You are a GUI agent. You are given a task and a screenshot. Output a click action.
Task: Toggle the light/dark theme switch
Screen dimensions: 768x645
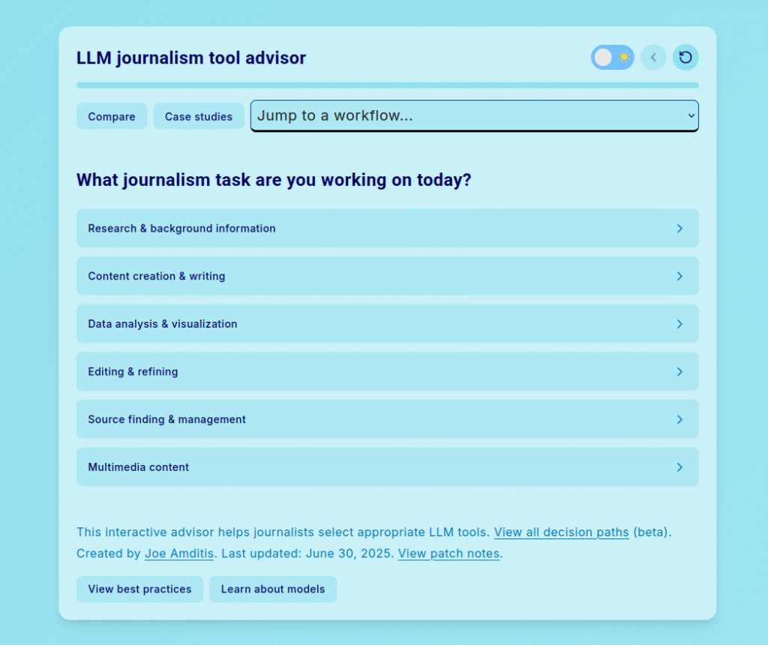(x=612, y=58)
